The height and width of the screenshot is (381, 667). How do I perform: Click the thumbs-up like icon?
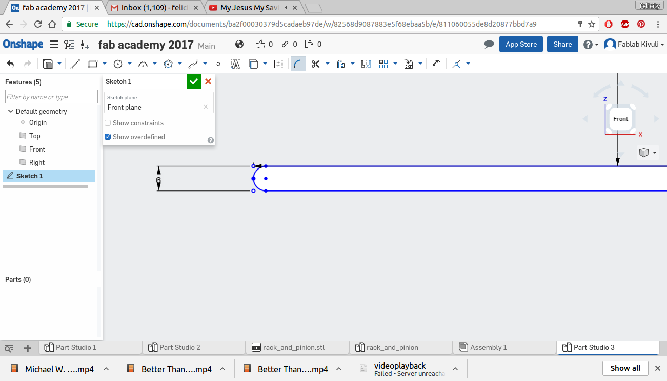click(x=261, y=44)
